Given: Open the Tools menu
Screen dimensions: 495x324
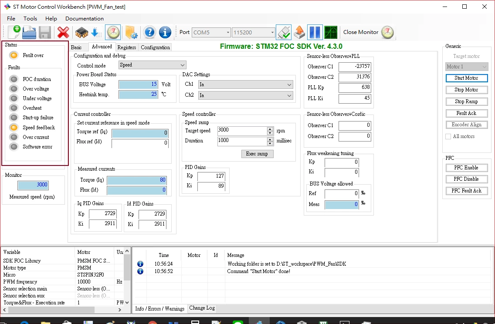Looking at the screenshot, I should (x=31, y=19).
